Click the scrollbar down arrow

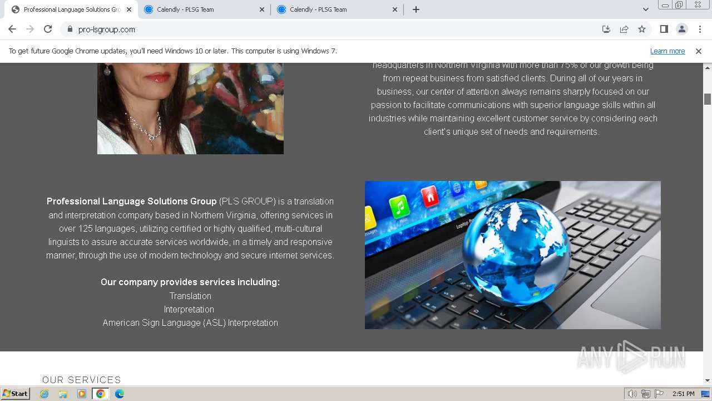pos(708,380)
